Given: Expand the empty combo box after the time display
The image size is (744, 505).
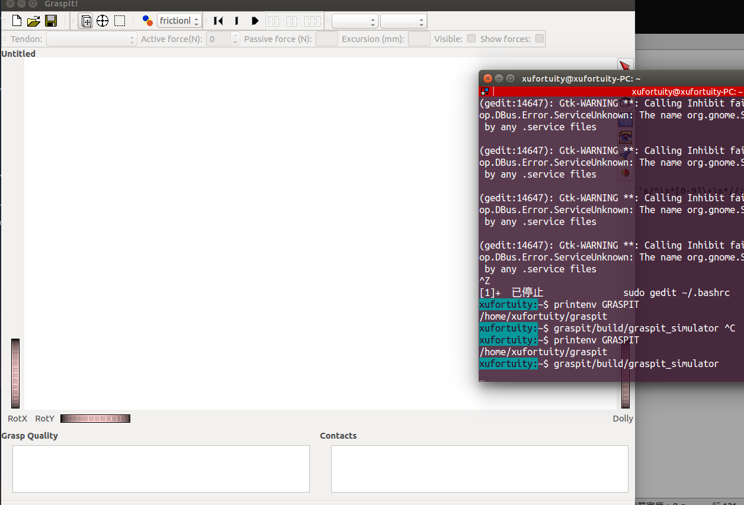Looking at the screenshot, I should pyautogui.click(x=354, y=20).
